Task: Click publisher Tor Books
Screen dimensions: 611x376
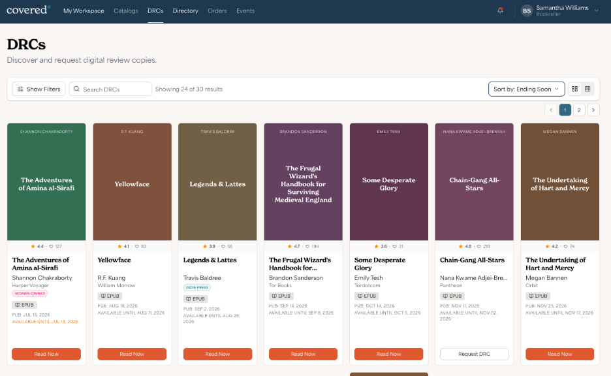Action: click(280, 286)
